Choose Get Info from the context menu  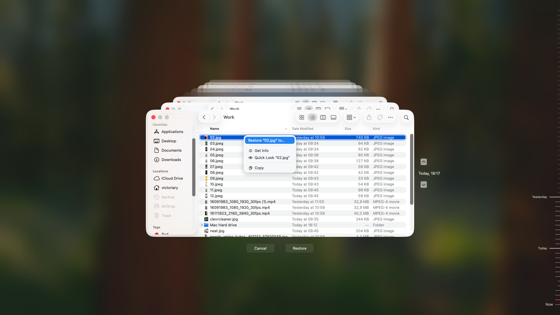tap(269, 150)
